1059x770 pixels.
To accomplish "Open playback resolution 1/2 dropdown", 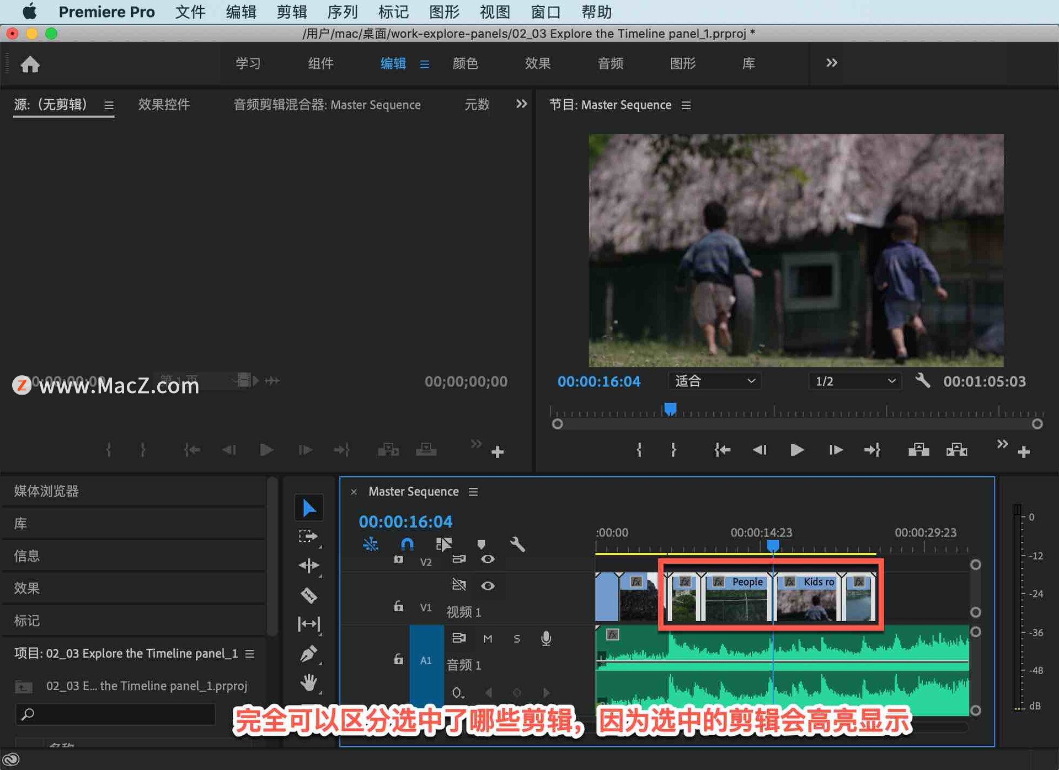I will point(855,381).
